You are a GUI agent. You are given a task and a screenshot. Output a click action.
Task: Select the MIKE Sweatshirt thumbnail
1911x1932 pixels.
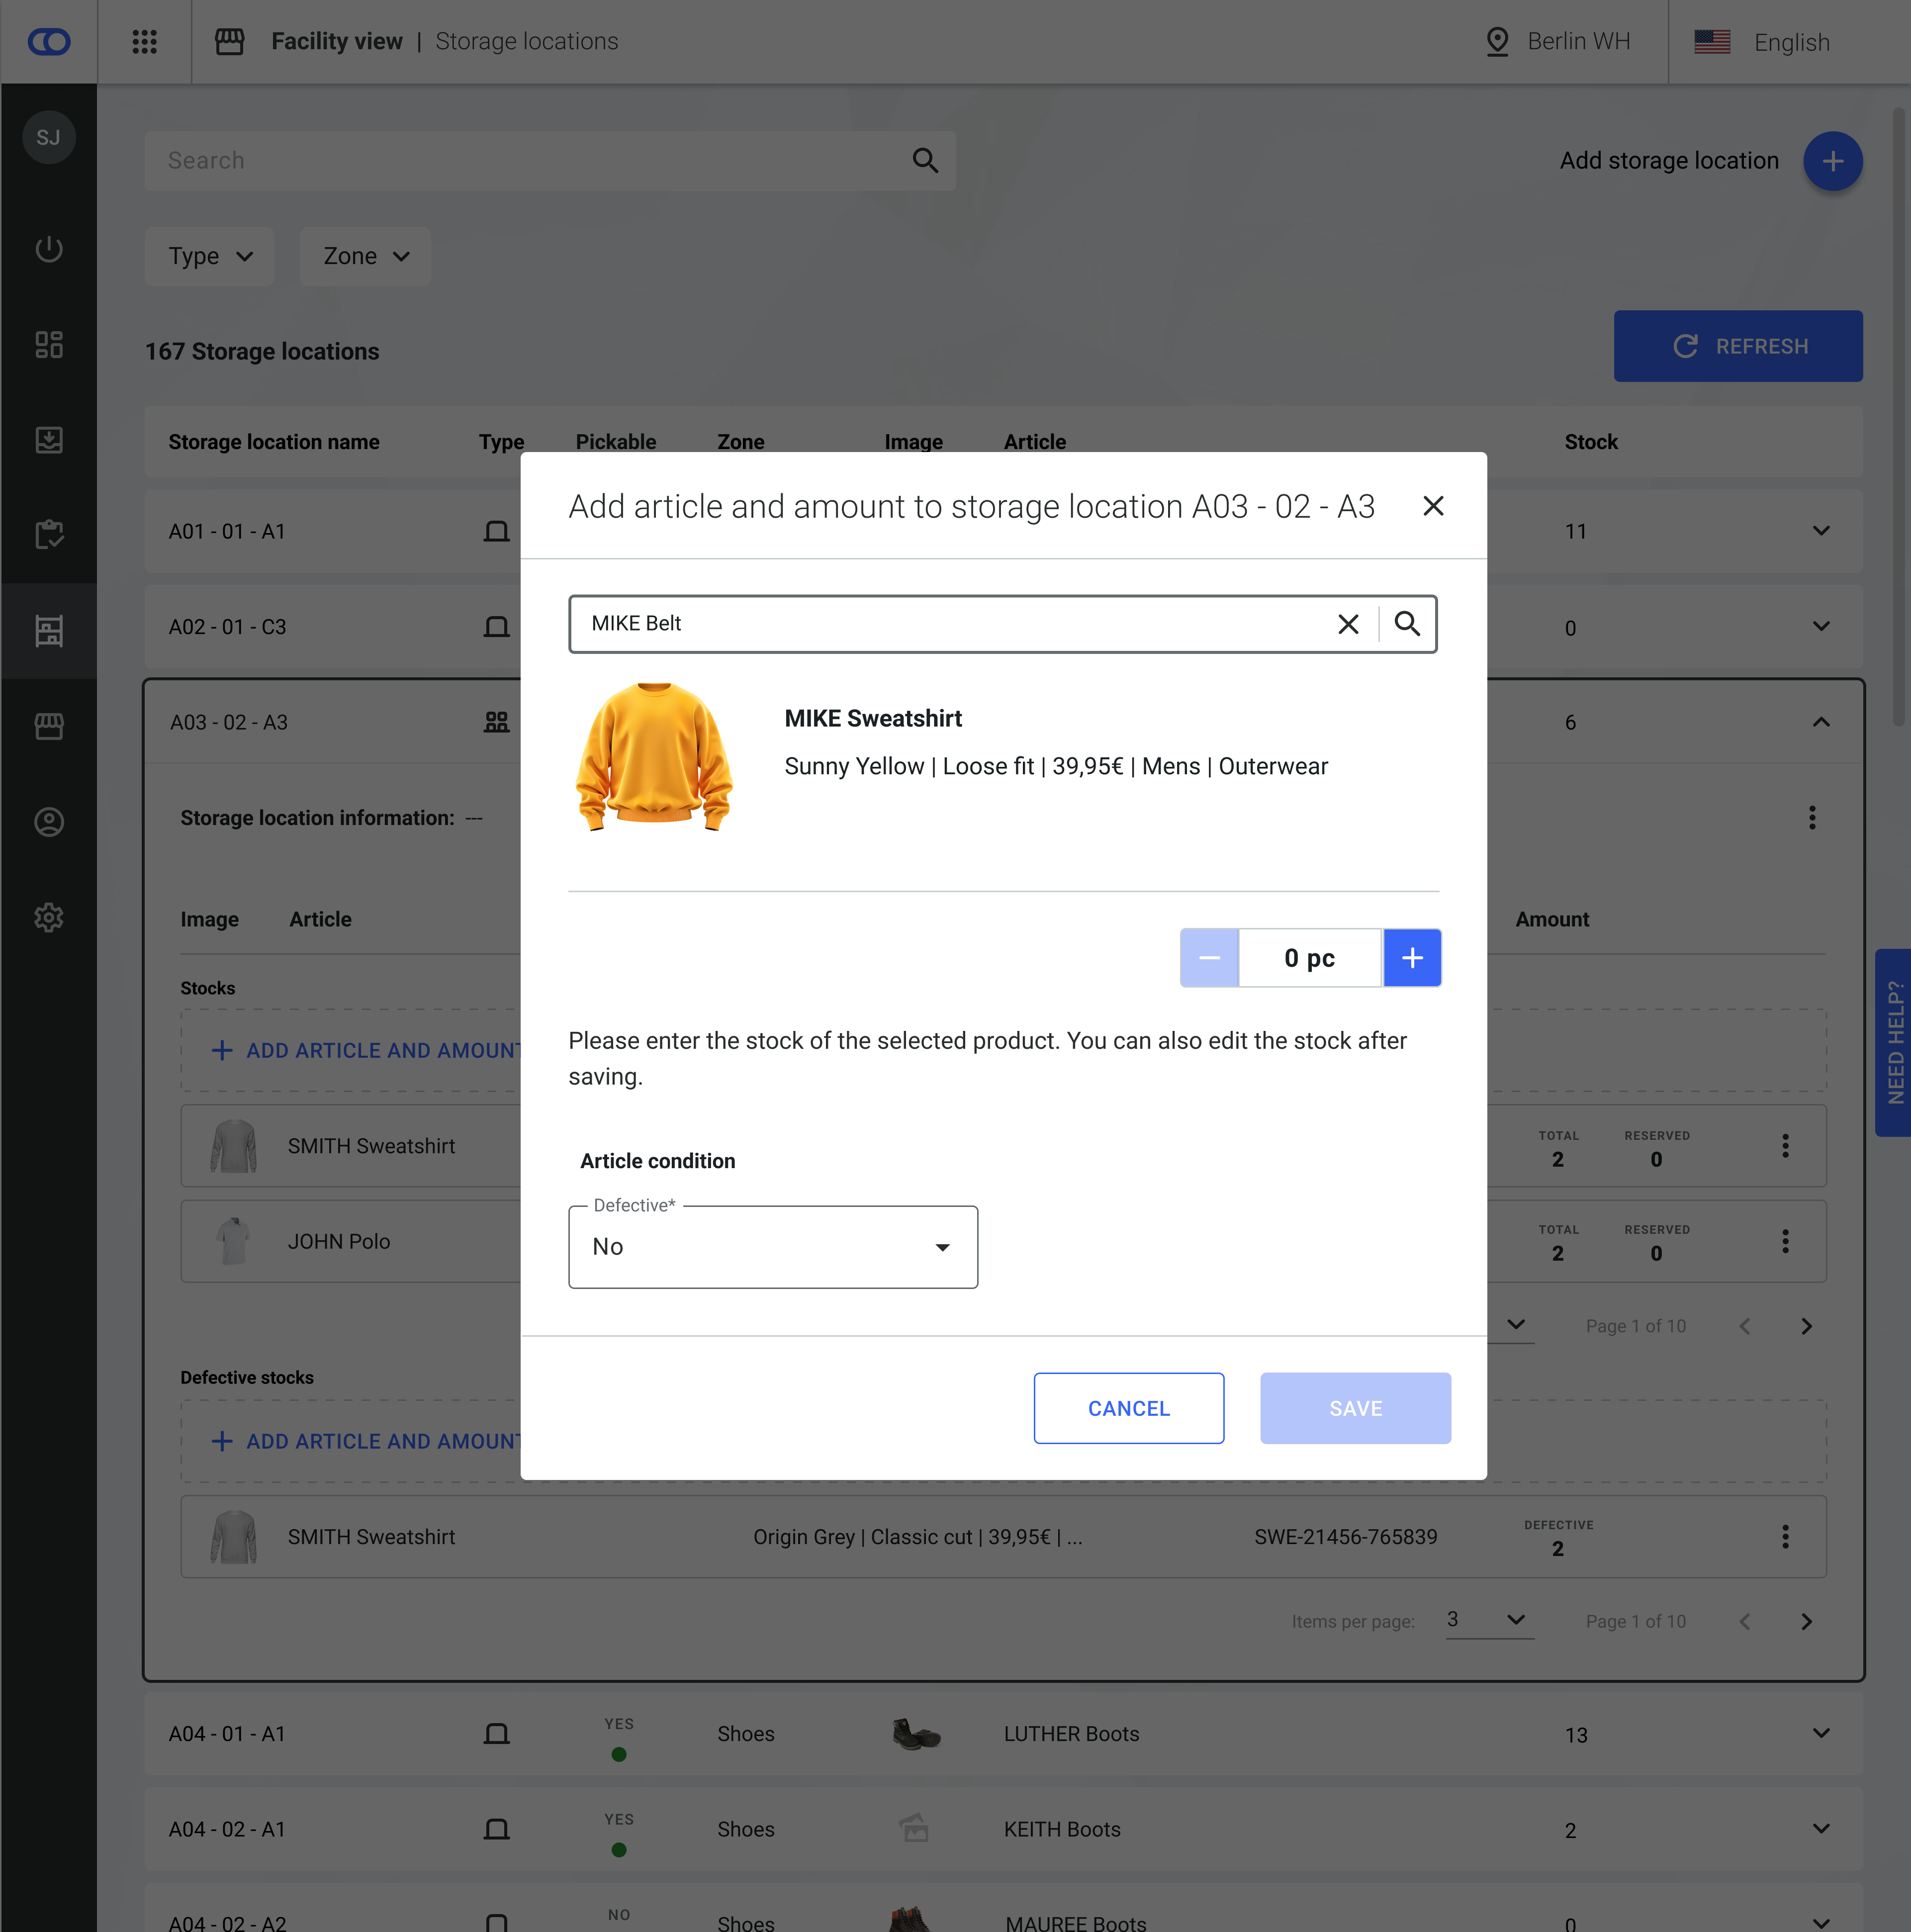tap(655, 757)
